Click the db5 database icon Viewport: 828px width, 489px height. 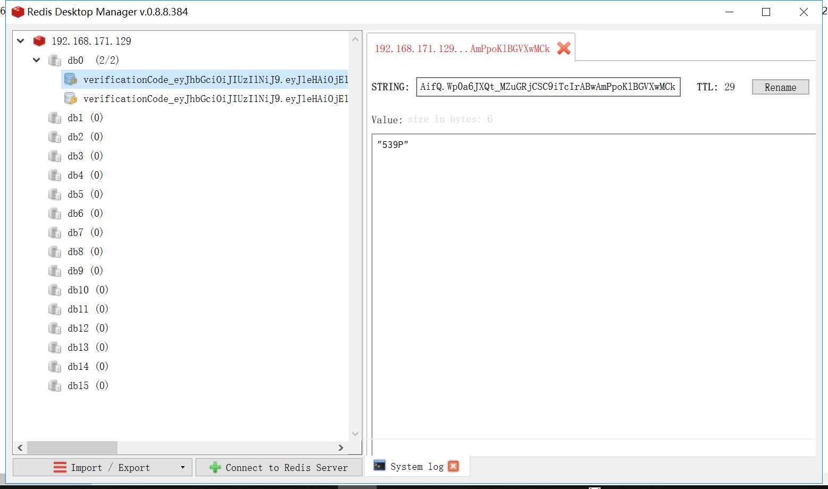(55, 194)
